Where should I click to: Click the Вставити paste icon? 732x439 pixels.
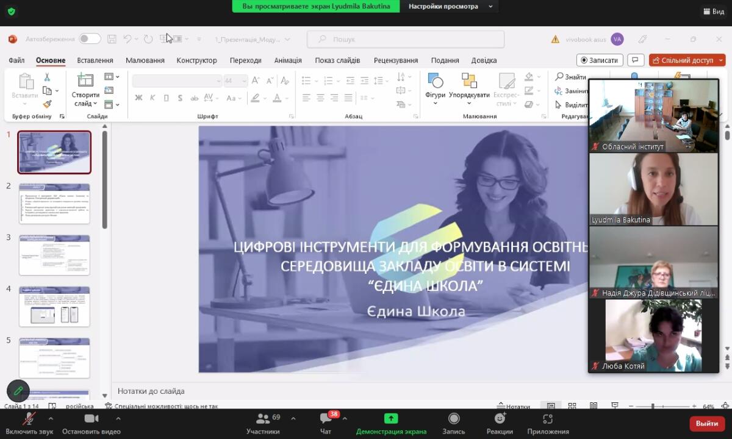click(26, 82)
